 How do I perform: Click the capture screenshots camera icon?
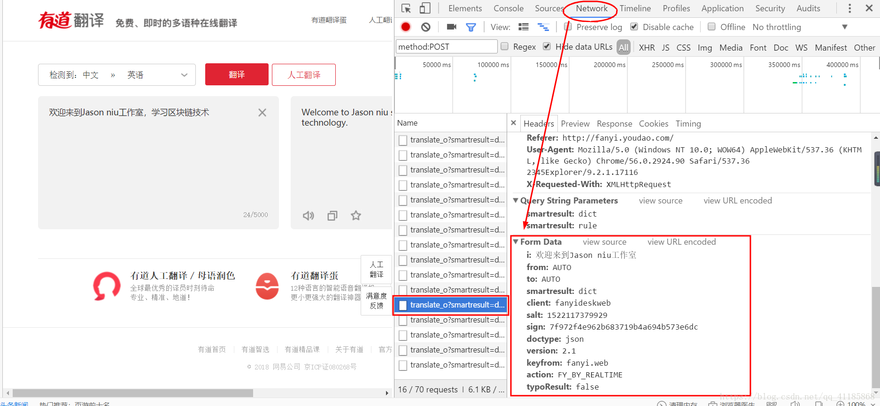pyautogui.click(x=452, y=27)
